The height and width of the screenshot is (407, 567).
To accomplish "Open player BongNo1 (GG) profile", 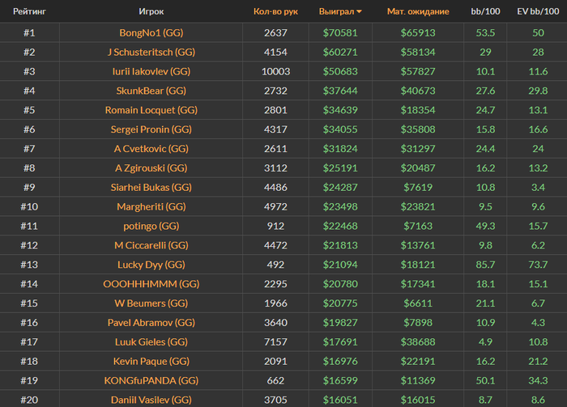I will click(151, 32).
